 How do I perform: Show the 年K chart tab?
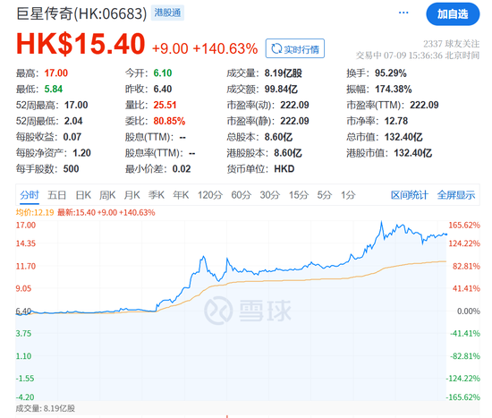[x=181, y=195]
